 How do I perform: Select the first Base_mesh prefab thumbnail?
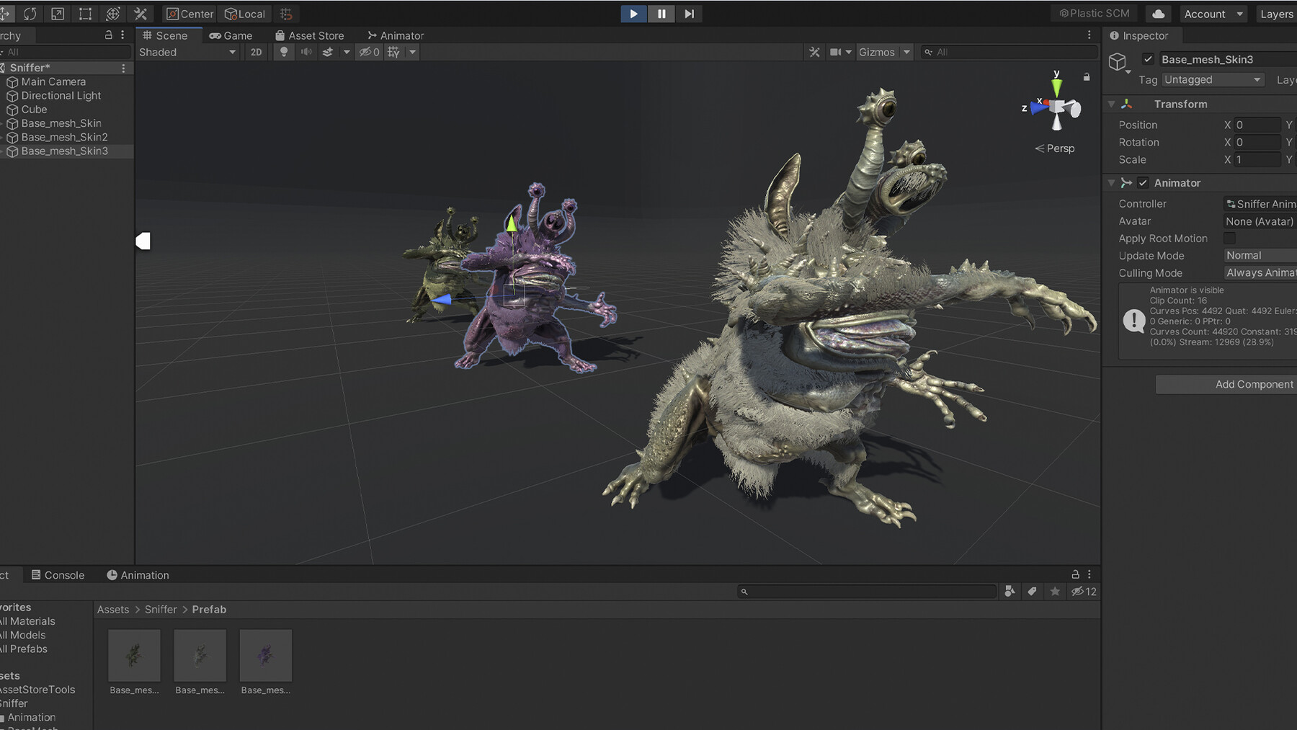pos(134,655)
